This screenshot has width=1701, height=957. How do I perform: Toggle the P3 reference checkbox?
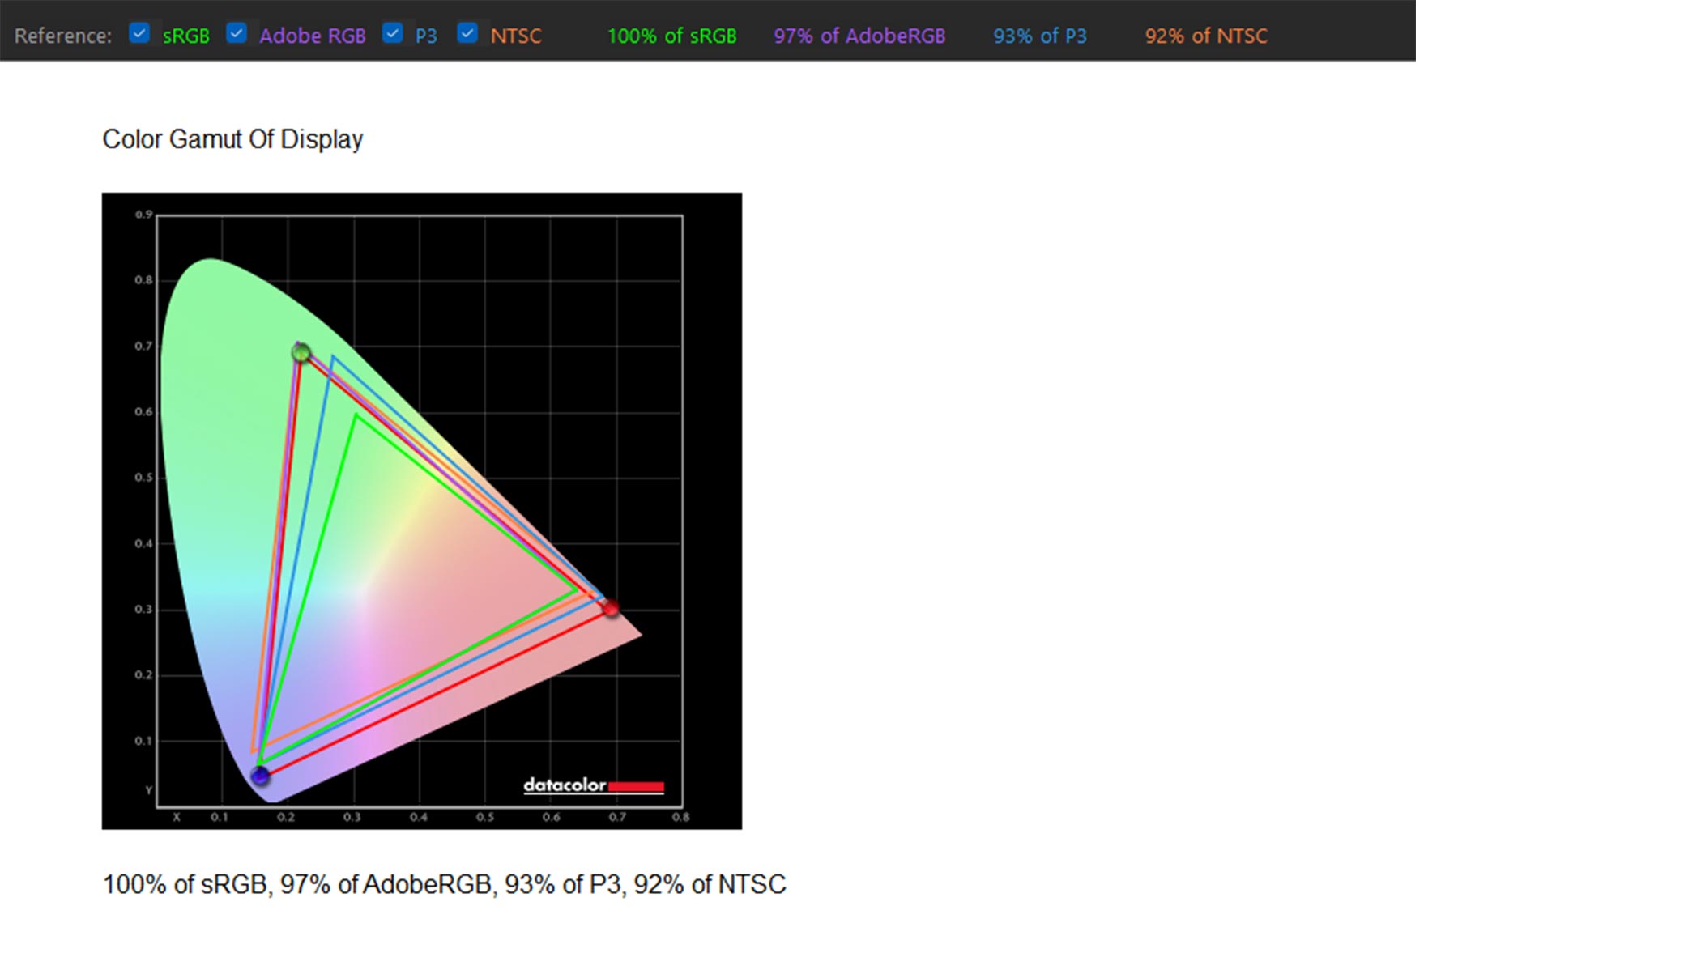(x=393, y=34)
